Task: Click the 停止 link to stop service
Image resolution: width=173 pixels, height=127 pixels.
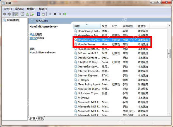Action: click(32, 34)
